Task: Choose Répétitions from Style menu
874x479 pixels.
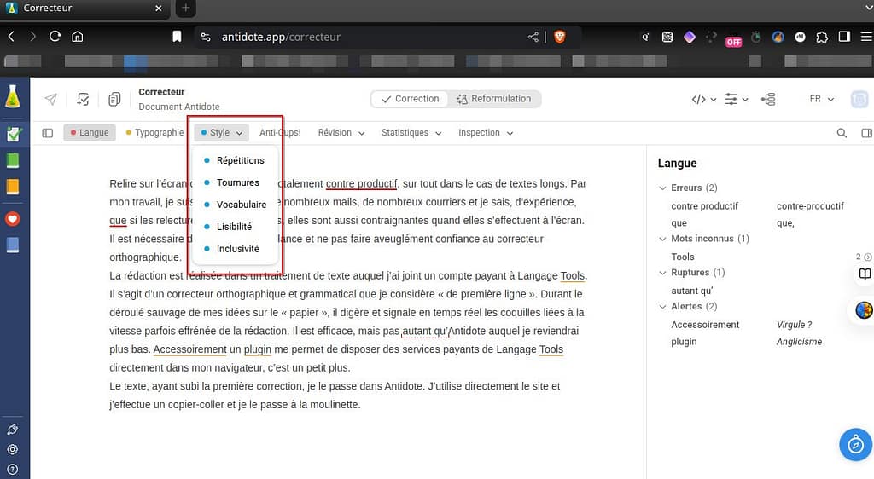Action: pyautogui.click(x=240, y=160)
